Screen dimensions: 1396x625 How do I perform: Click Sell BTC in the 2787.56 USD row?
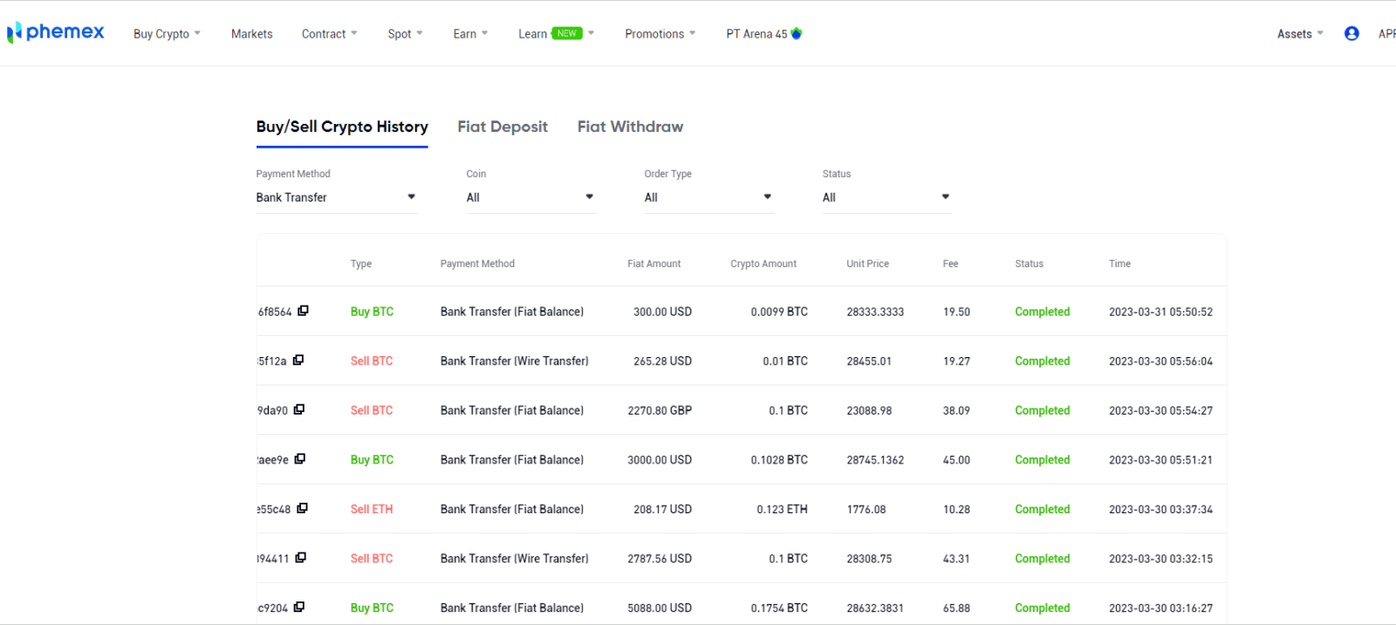(x=372, y=559)
